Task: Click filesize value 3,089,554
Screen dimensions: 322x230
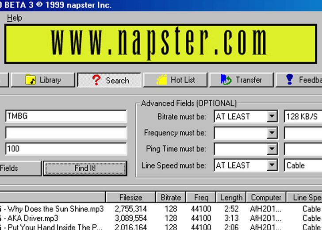Action: click(x=130, y=218)
